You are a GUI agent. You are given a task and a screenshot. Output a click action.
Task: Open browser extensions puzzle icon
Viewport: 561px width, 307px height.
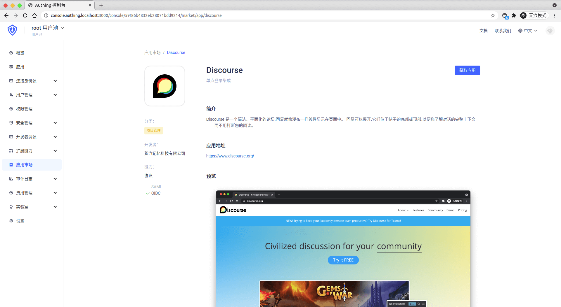pos(514,15)
